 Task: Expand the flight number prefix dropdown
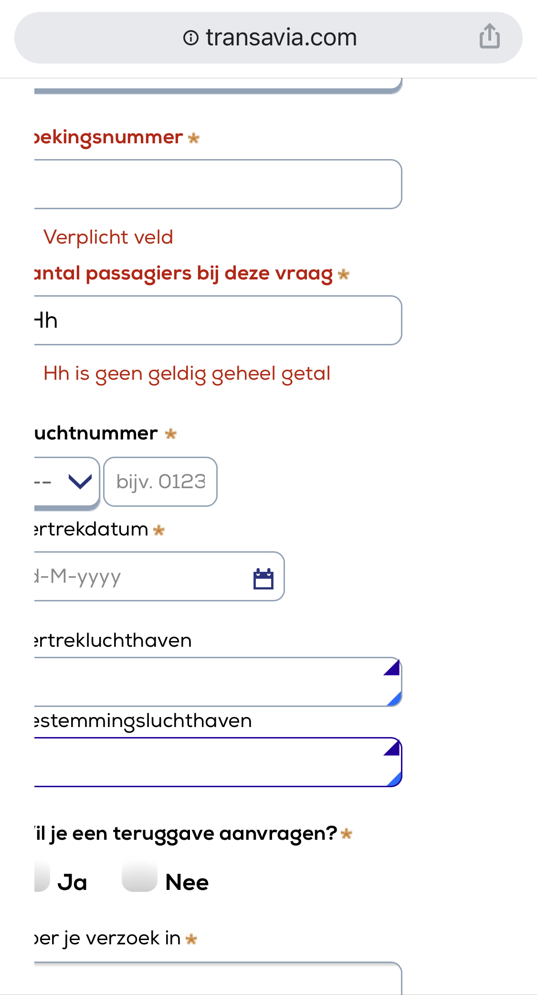(x=67, y=481)
